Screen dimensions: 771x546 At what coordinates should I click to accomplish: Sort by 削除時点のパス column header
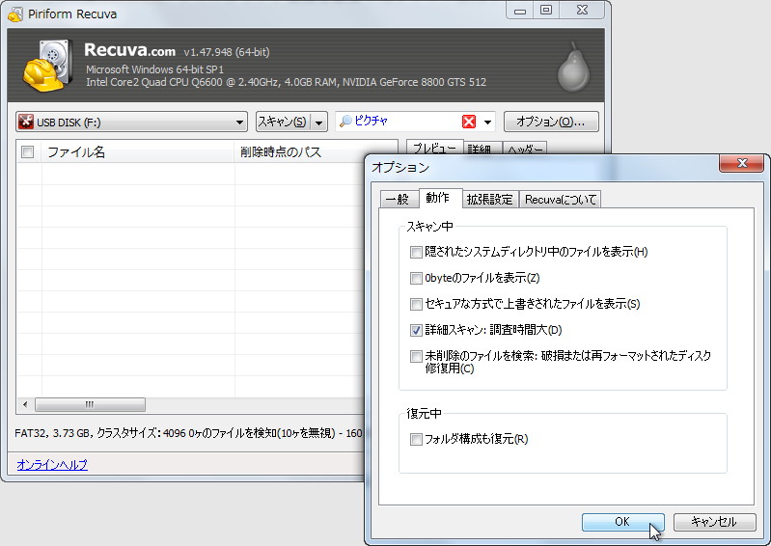pos(316,151)
